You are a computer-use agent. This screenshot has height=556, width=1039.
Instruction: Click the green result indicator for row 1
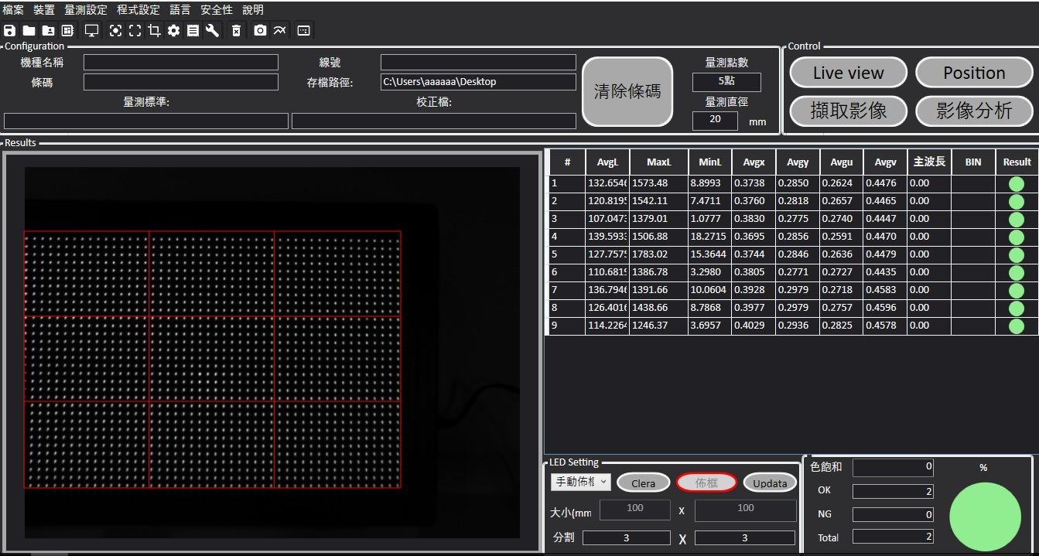[x=1016, y=184]
